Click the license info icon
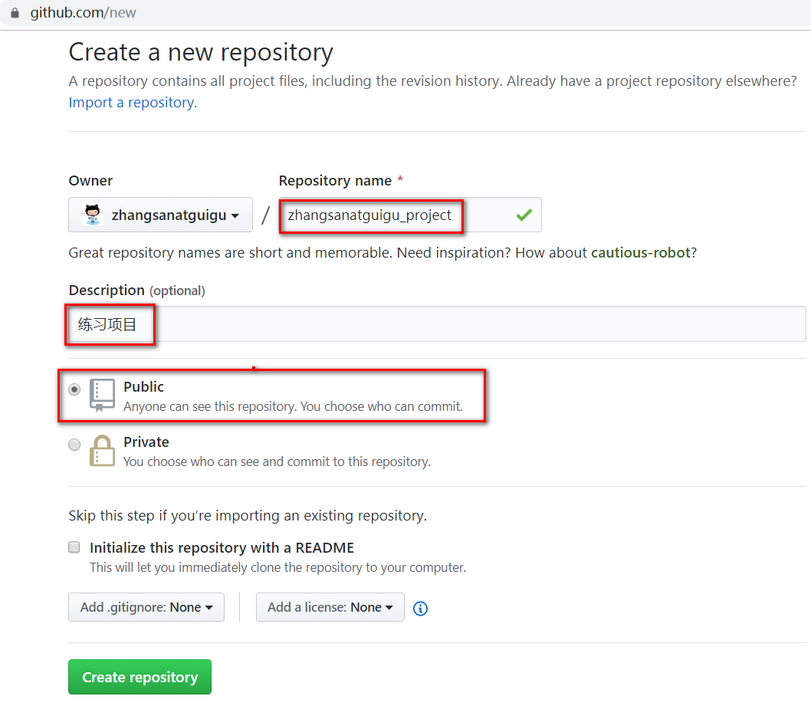This screenshot has height=706, width=811. pyautogui.click(x=420, y=609)
